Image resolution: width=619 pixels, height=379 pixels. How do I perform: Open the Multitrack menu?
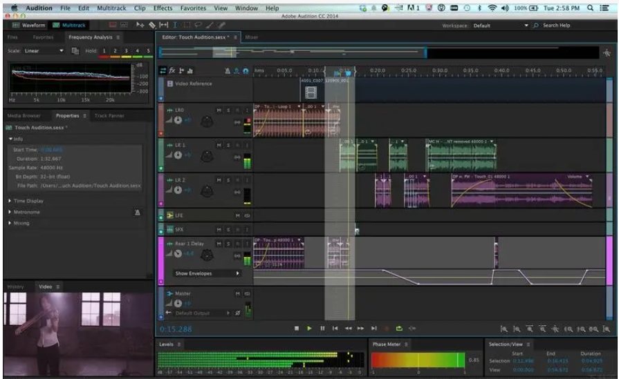(x=112, y=8)
